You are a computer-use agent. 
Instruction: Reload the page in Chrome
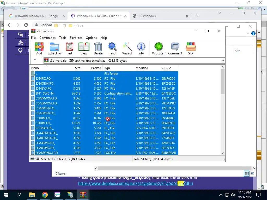pos(26,25)
